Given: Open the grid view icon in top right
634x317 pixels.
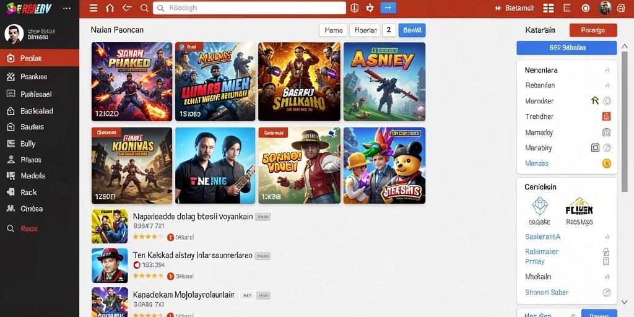Looking at the screenshot, I should point(549,8).
